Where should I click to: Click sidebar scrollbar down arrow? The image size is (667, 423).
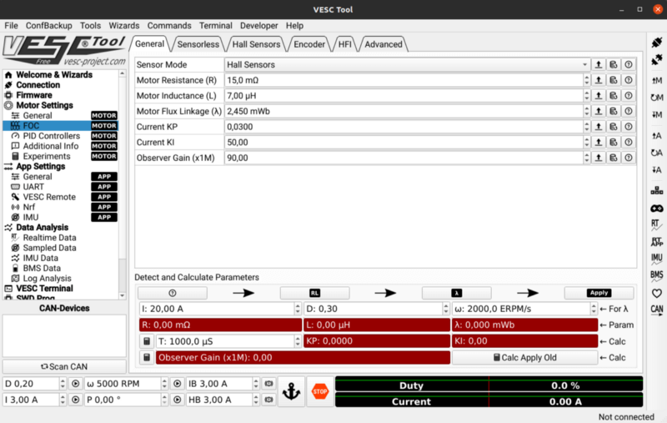[122, 295]
